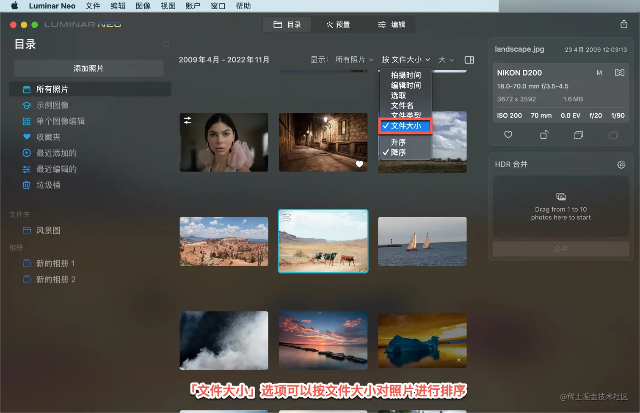The height and width of the screenshot is (413, 640).
Task: Click the X badge on iceberg photo
Action: tap(459, 360)
